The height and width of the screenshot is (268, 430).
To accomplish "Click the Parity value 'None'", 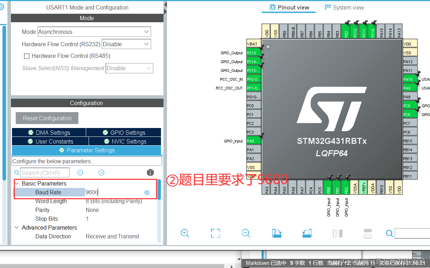I will point(92,210).
